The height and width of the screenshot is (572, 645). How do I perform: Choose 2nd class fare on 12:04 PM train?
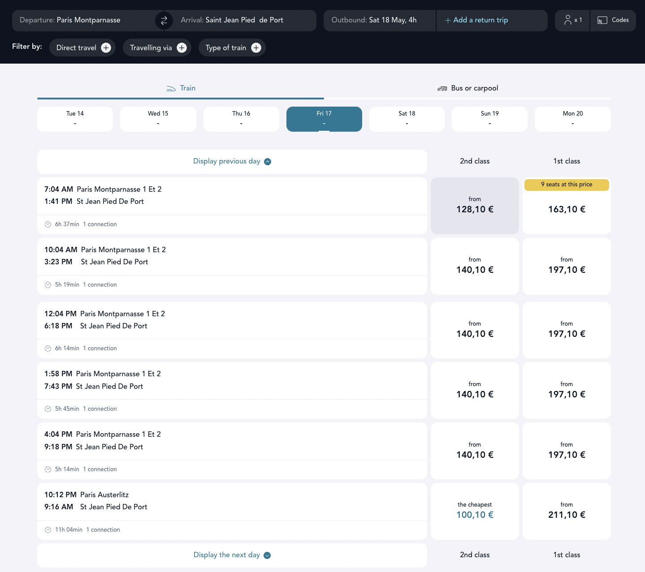pos(475,330)
